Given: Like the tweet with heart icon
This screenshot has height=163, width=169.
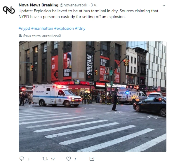Looking at the screenshot, I should coord(69,159).
